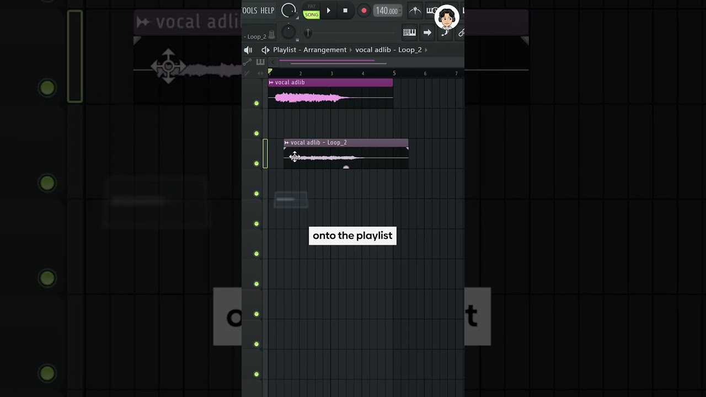Click the Stop button in the transport
Image resolution: width=706 pixels, height=397 pixels.
[345, 10]
